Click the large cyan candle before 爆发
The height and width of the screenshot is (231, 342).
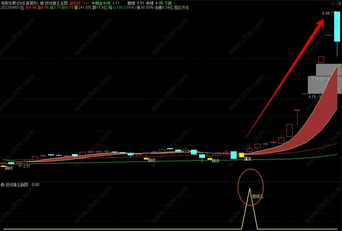pyautogui.click(x=234, y=155)
